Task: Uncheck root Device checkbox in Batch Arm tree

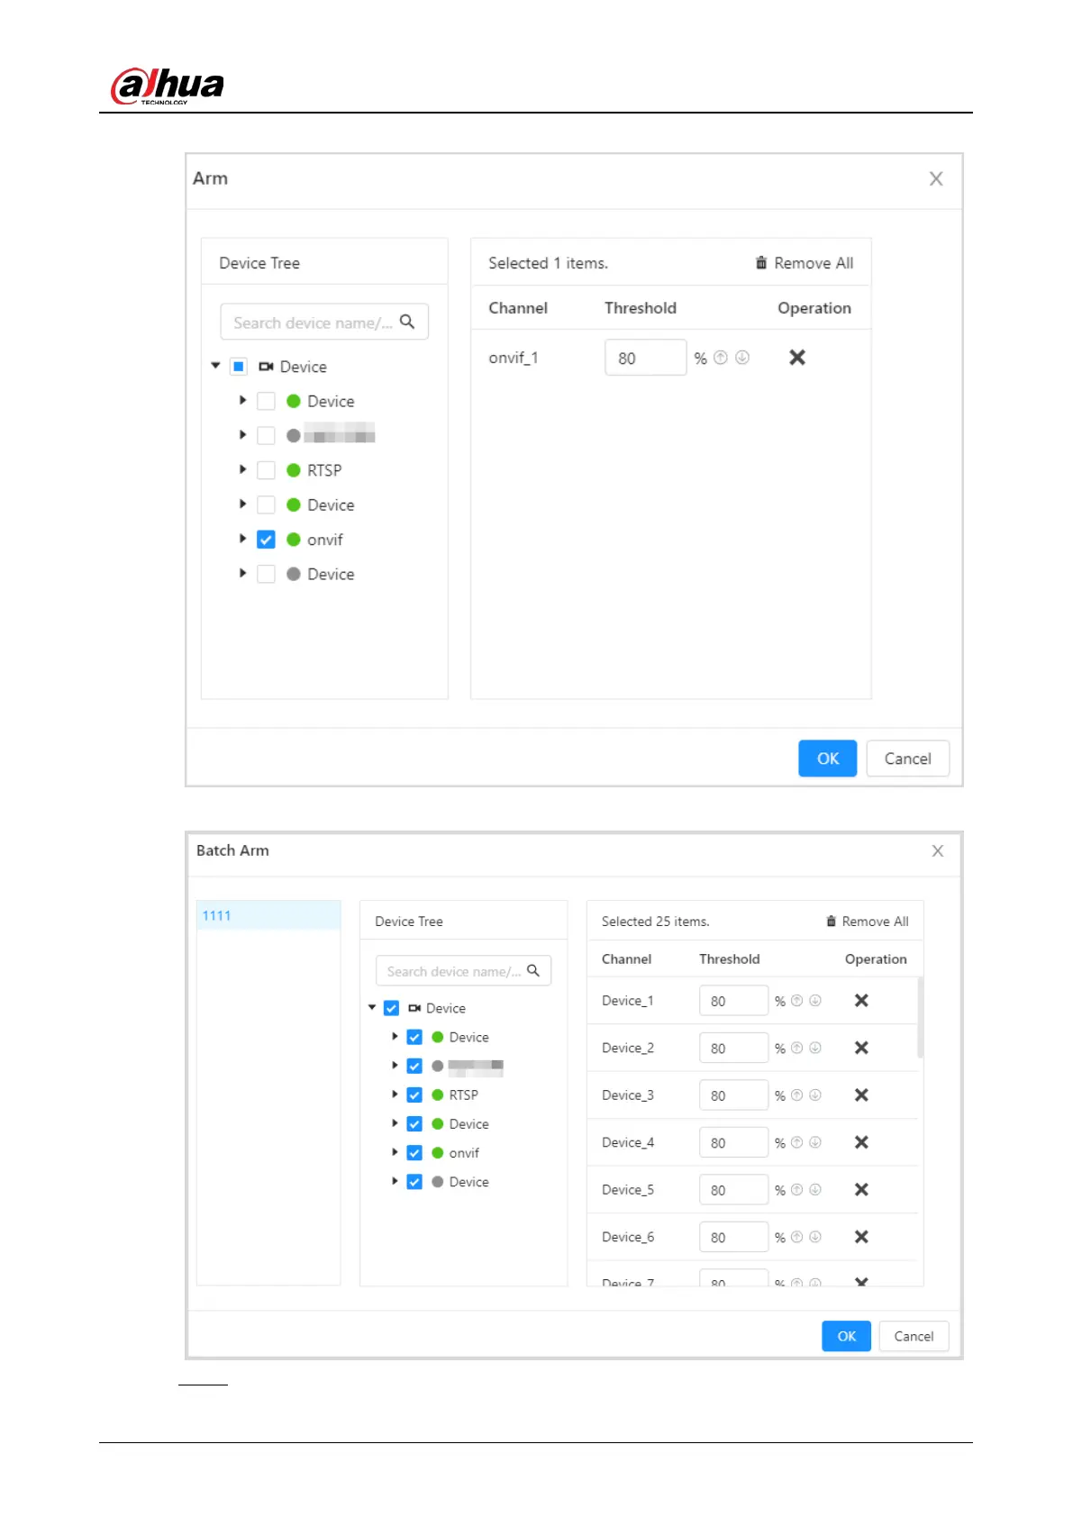Action: tap(391, 1008)
